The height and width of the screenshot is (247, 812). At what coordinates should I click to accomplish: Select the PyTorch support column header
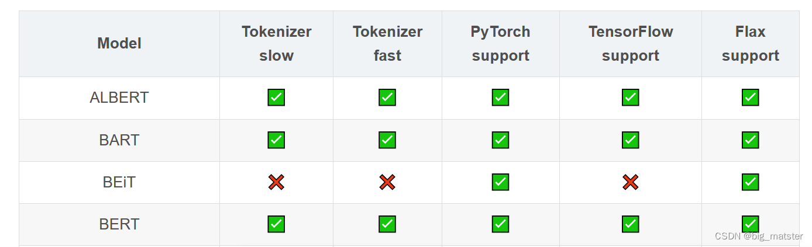[x=501, y=43]
